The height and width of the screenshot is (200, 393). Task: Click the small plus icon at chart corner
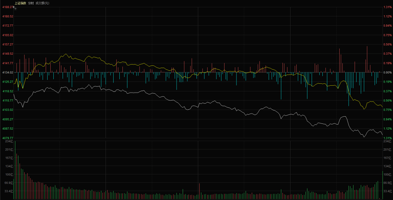click(x=15, y=8)
